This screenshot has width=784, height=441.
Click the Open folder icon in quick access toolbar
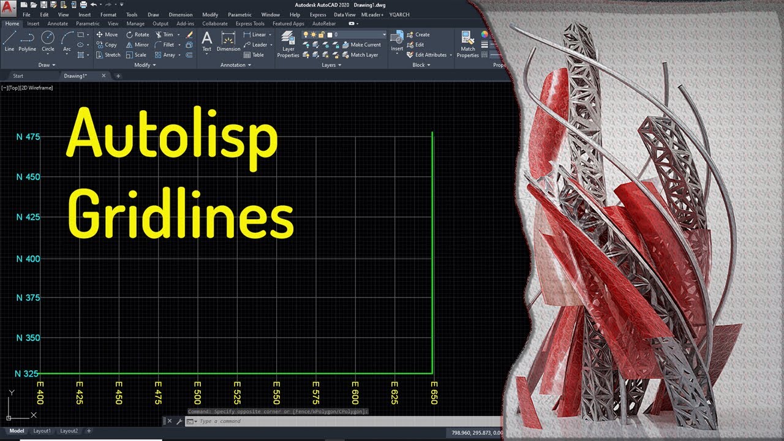click(34, 5)
